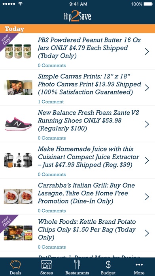Open the PB2 jars product thumbnail
This screenshot has height=276, width=155.
coord(18,51)
